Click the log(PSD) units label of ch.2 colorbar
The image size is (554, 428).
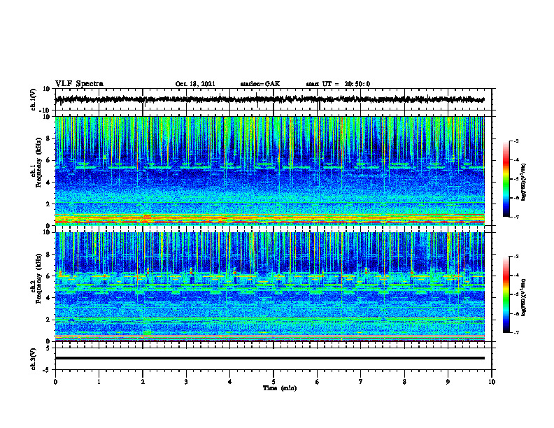tap(523, 297)
